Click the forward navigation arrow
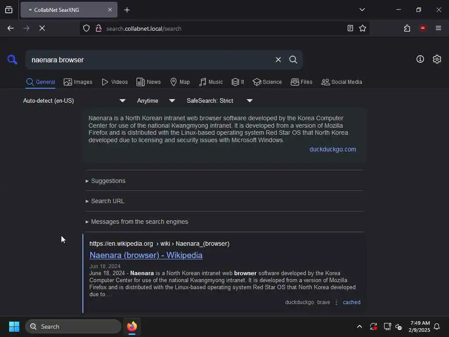449x337 pixels. [x=26, y=29]
